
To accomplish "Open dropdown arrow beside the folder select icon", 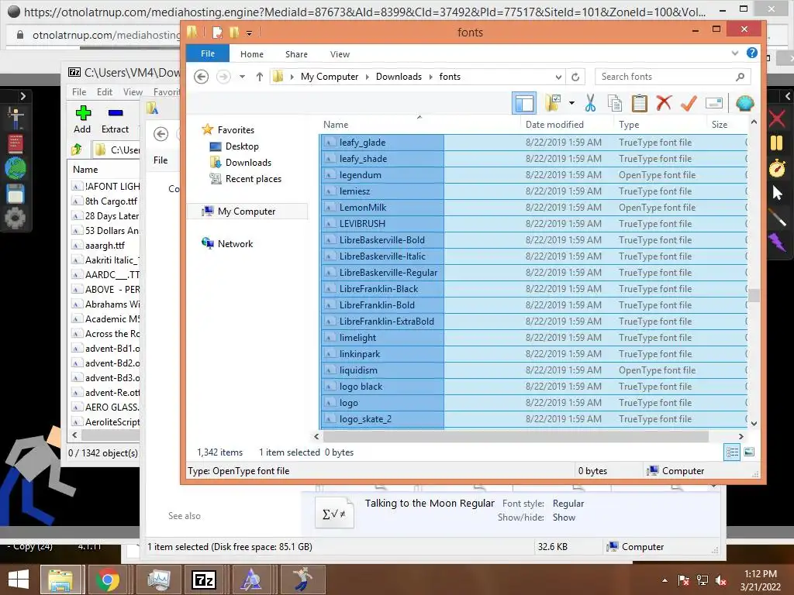I will point(571,103).
